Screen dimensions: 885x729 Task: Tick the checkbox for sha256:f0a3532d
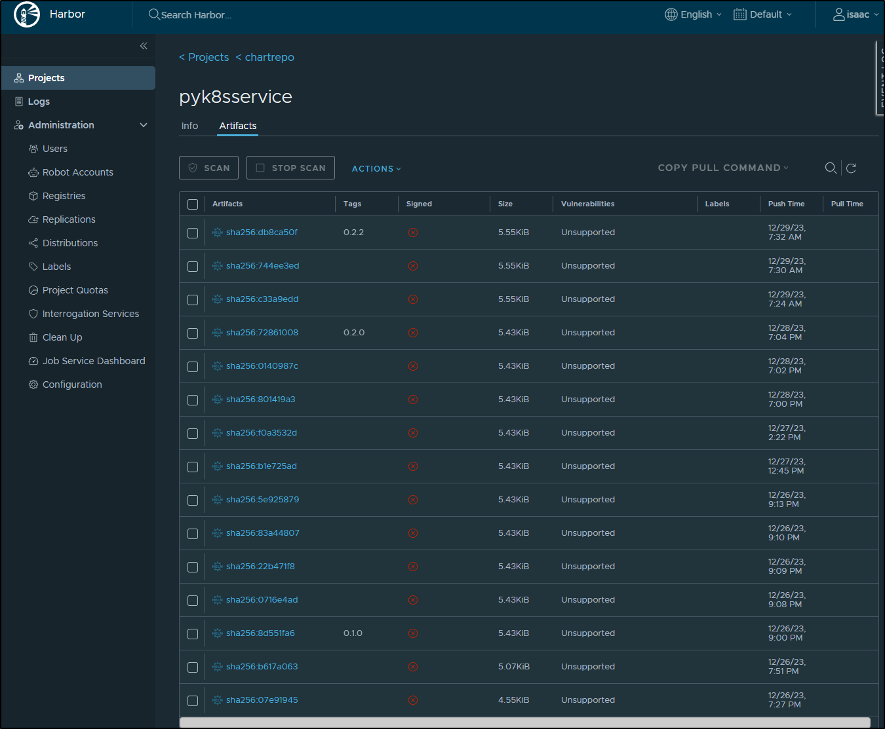(x=193, y=434)
